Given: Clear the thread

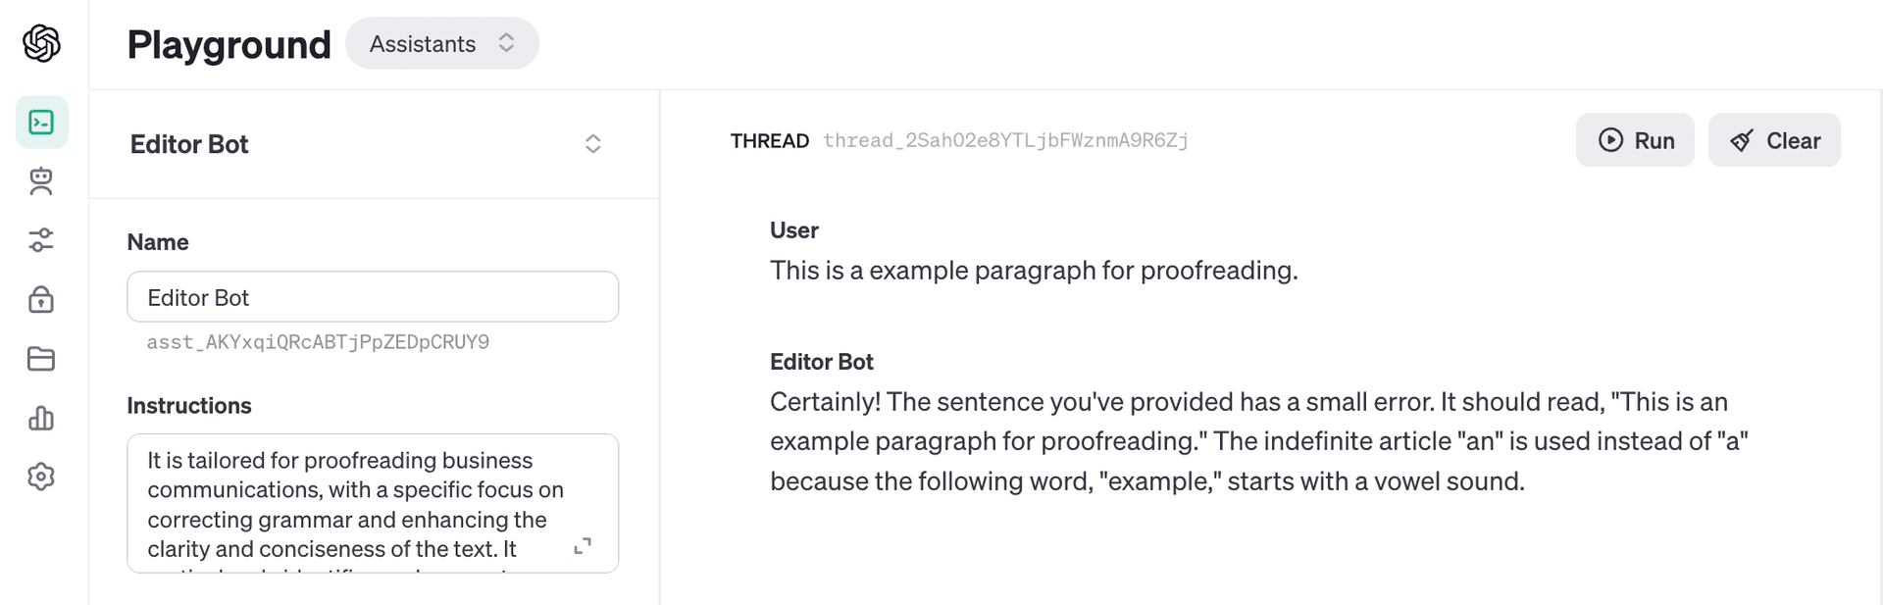Looking at the screenshot, I should pyautogui.click(x=1773, y=140).
